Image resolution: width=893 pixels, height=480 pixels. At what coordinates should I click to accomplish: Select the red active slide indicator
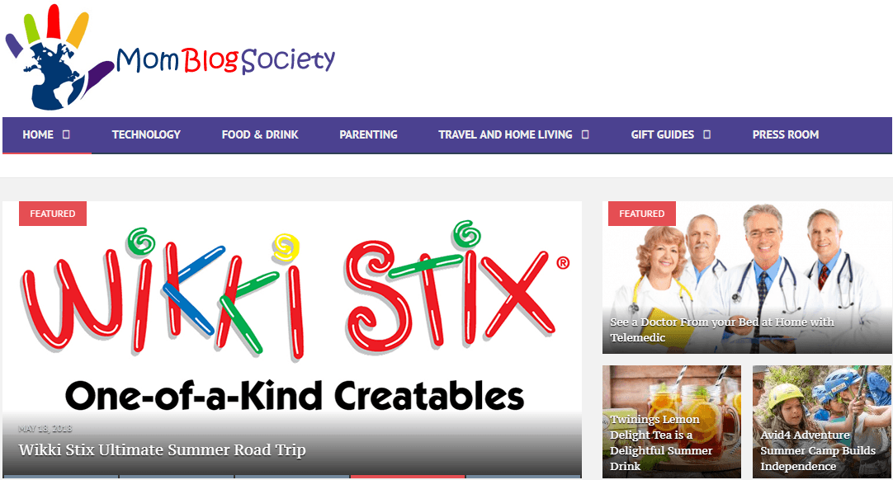[407, 477]
